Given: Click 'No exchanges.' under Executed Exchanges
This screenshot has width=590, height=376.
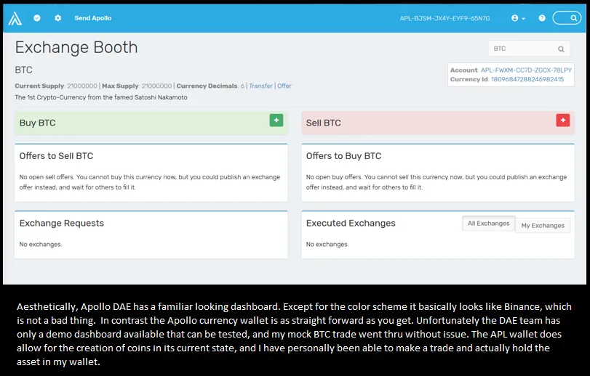Looking at the screenshot, I should click(x=327, y=245).
